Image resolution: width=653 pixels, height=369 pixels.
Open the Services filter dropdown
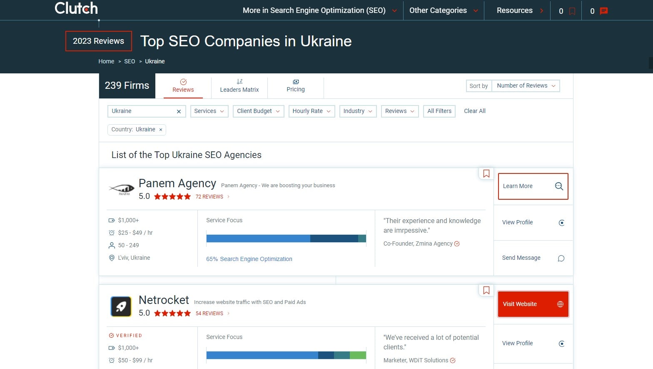click(209, 111)
